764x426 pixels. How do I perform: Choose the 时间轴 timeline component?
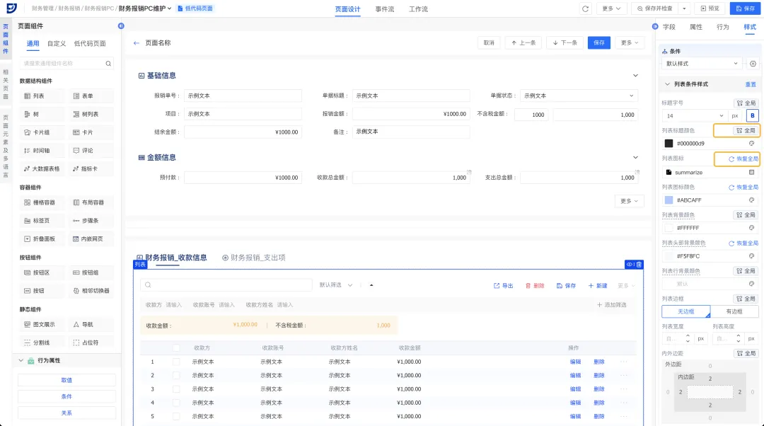click(x=42, y=151)
